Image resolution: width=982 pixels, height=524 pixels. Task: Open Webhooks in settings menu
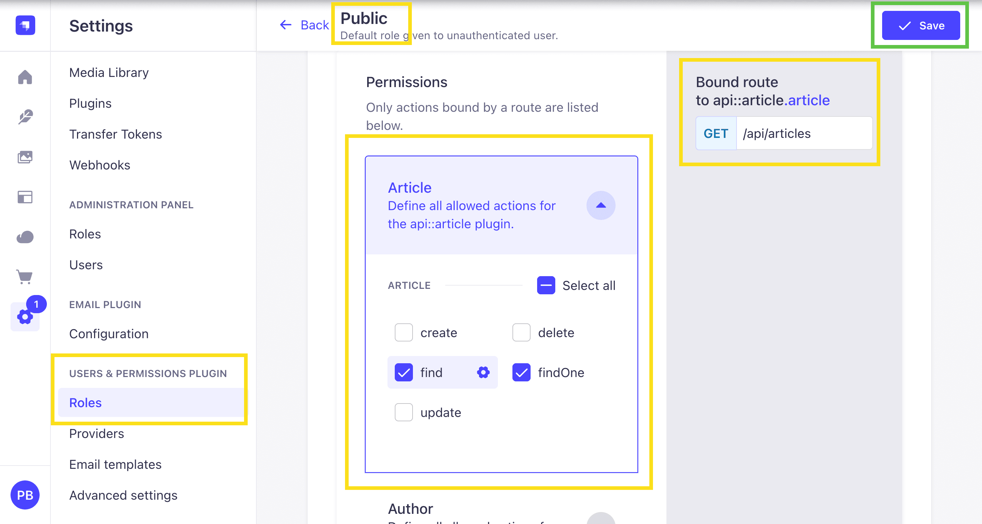click(x=100, y=165)
